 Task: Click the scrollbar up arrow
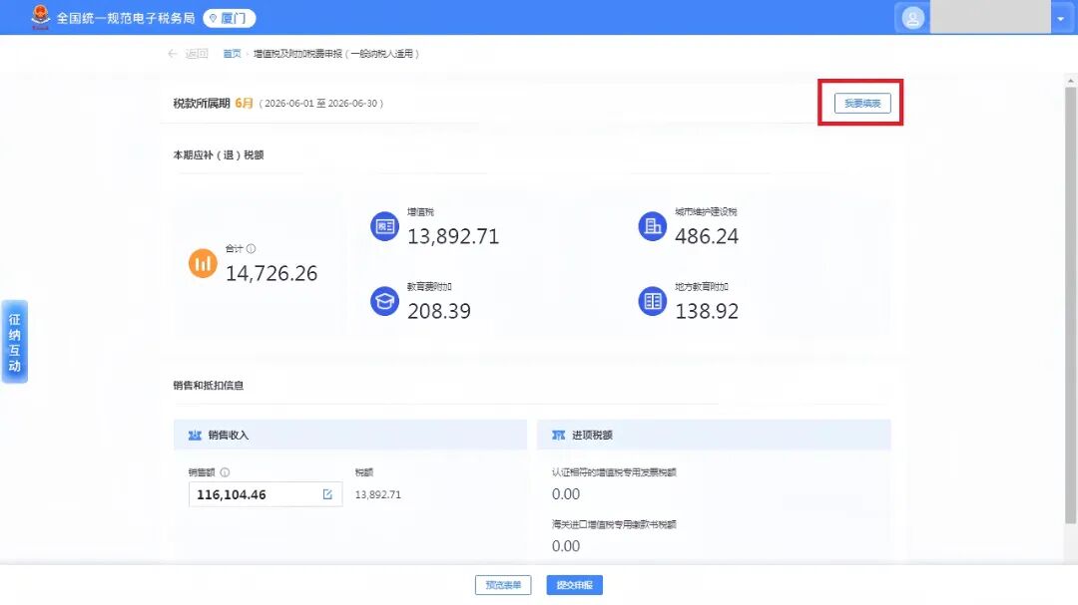point(1070,81)
